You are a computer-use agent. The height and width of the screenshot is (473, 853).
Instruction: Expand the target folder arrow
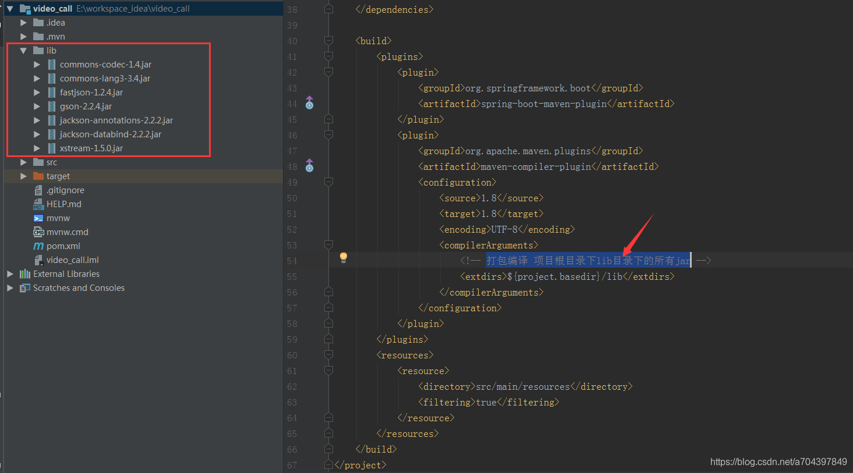(23, 176)
